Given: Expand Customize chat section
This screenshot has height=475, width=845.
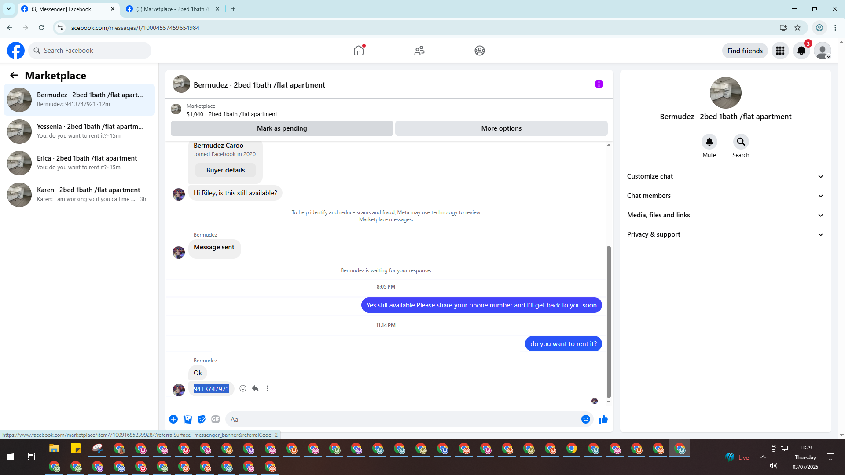Looking at the screenshot, I should pos(725,176).
